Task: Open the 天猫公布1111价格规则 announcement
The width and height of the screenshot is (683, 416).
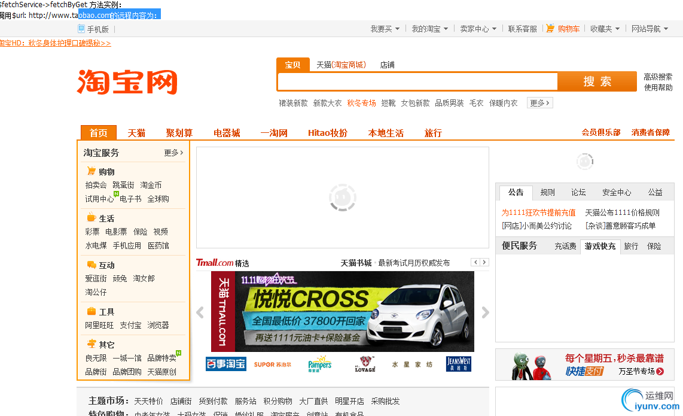Action: [623, 212]
